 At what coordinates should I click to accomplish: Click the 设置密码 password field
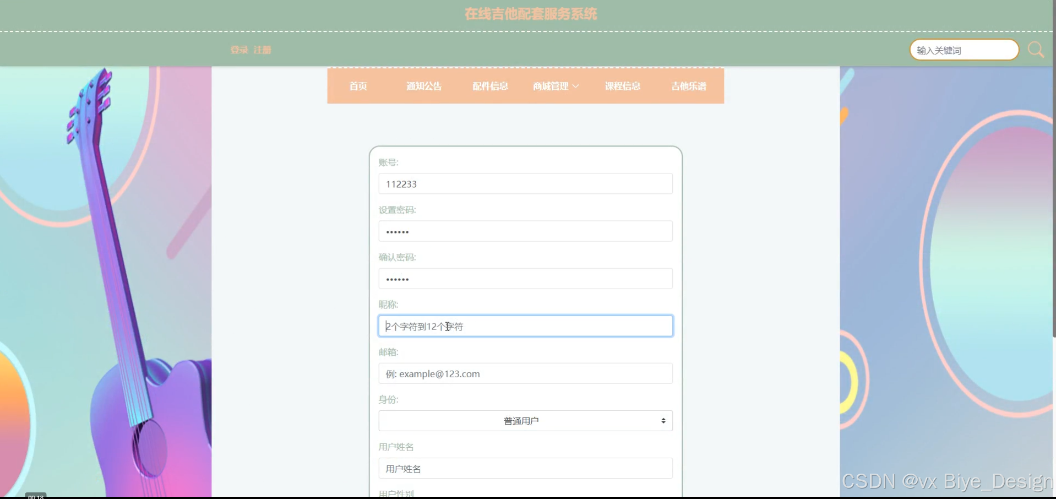point(525,231)
